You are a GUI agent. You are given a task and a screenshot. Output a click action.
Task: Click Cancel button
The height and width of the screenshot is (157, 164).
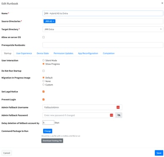[7, 153]
